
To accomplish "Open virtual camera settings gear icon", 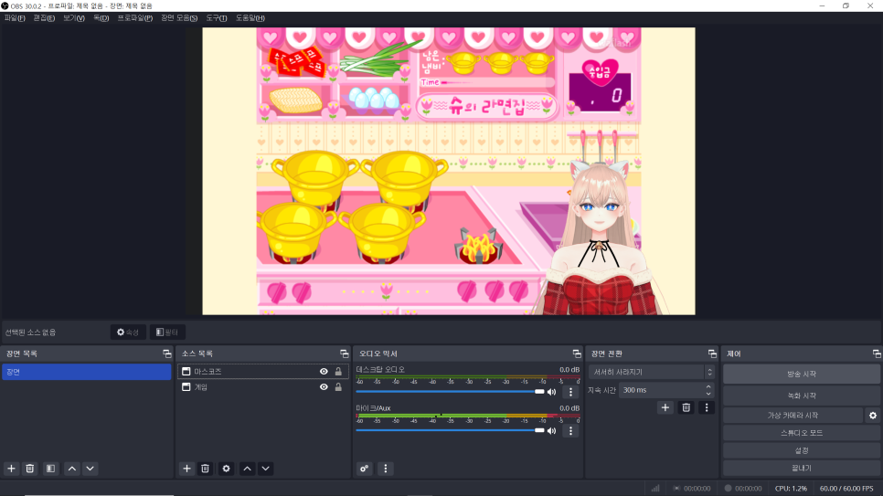I will tap(873, 416).
